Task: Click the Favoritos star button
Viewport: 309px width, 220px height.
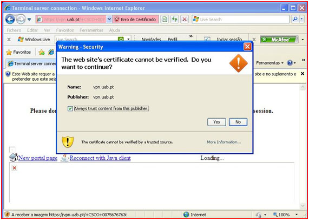Action: [19, 52]
